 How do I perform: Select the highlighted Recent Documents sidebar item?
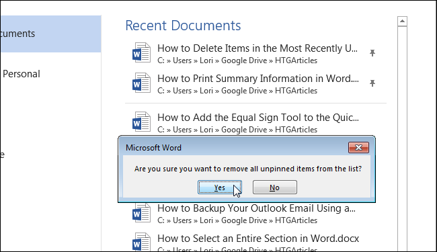[50, 34]
